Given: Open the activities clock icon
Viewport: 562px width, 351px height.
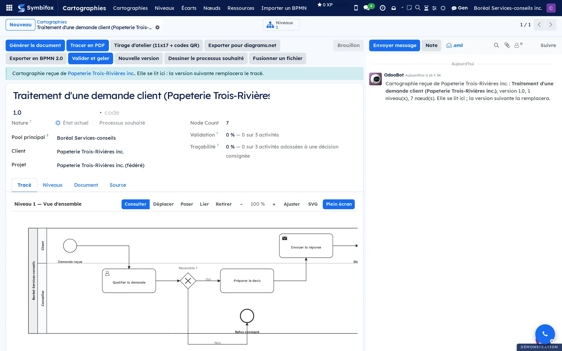Looking at the screenshot, I should point(383,8).
